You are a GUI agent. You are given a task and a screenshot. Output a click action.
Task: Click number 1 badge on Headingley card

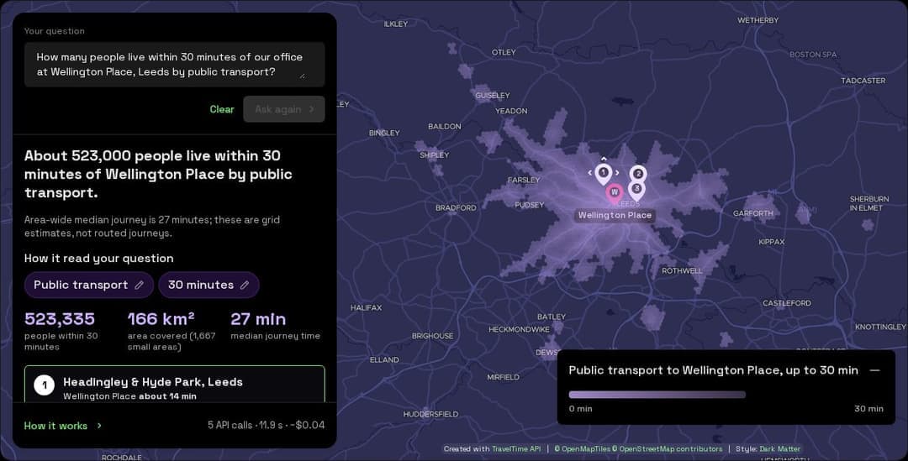[44, 385]
